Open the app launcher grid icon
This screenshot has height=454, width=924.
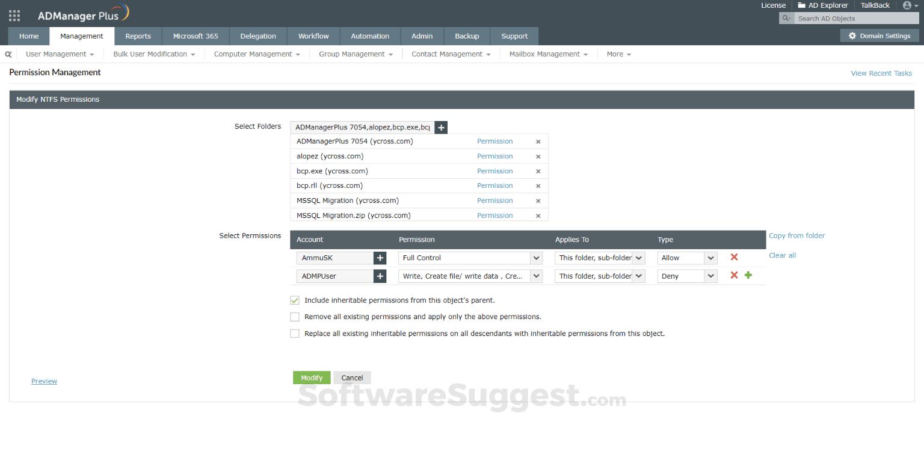[x=14, y=15]
